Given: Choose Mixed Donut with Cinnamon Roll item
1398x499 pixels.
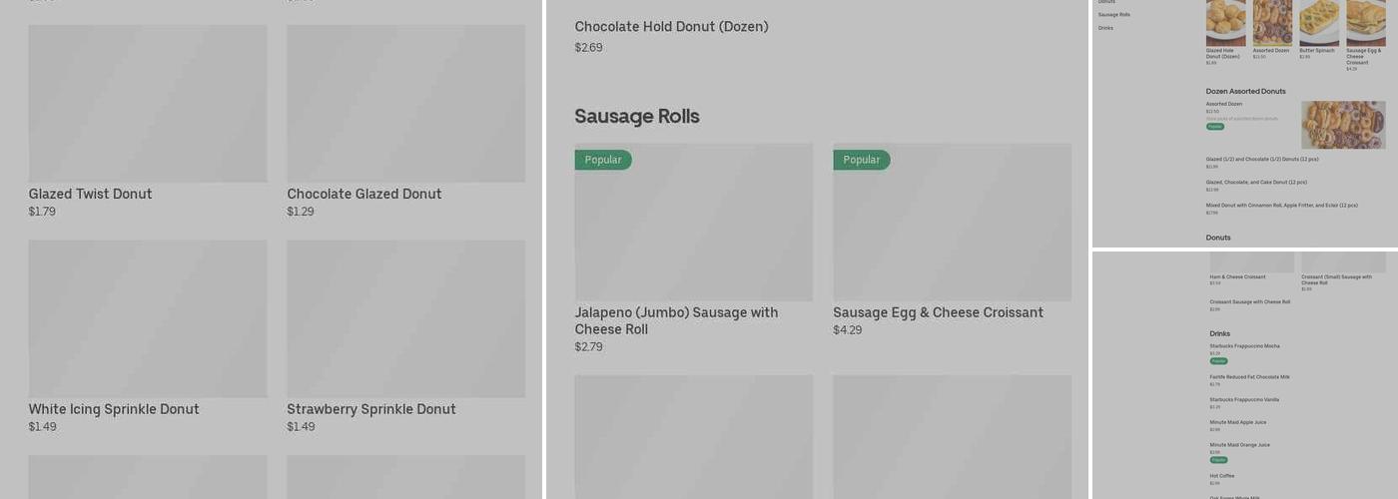Looking at the screenshot, I should 1281,206.
